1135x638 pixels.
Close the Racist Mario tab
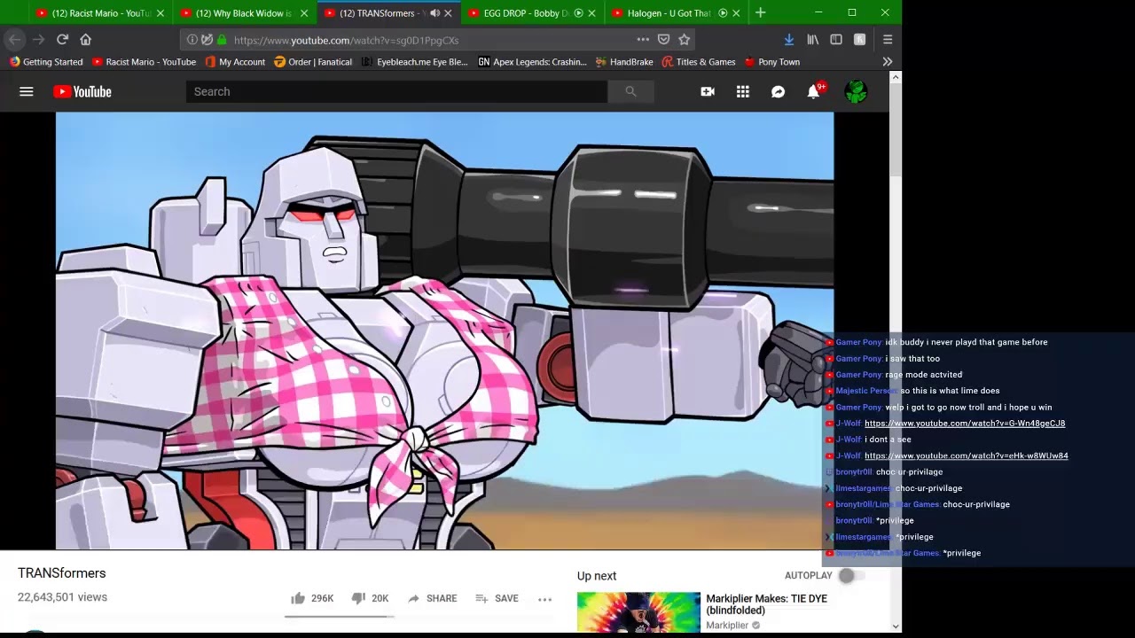[160, 13]
